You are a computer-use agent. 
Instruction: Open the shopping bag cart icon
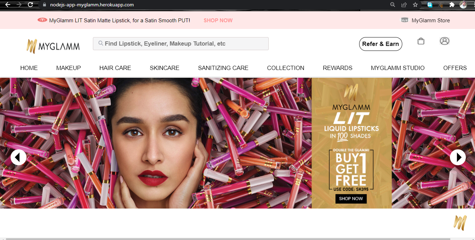421,41
